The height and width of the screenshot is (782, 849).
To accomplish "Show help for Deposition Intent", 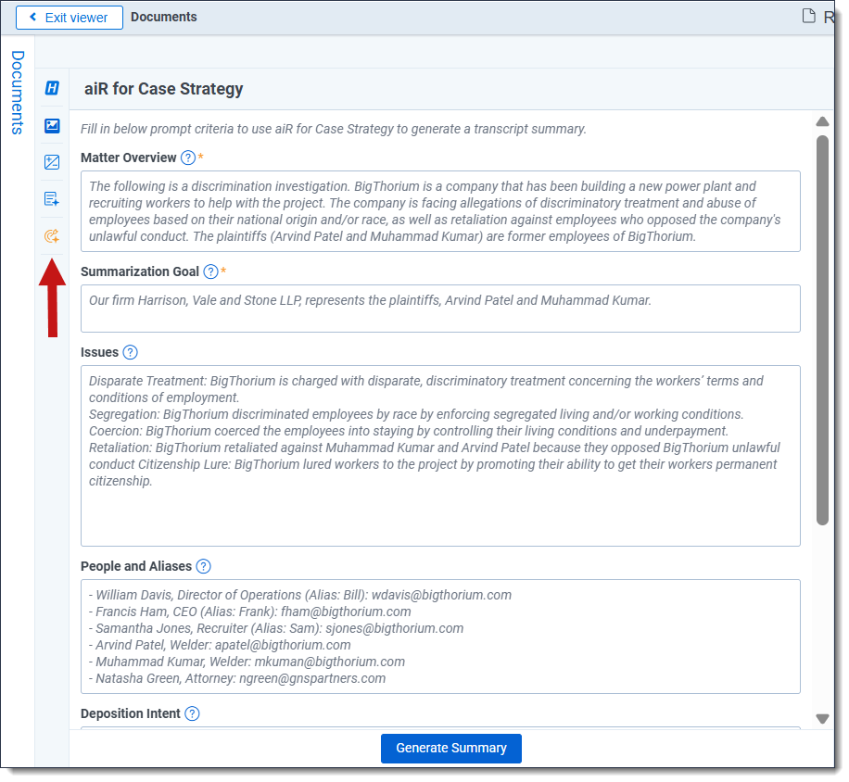I will (192, 713).
